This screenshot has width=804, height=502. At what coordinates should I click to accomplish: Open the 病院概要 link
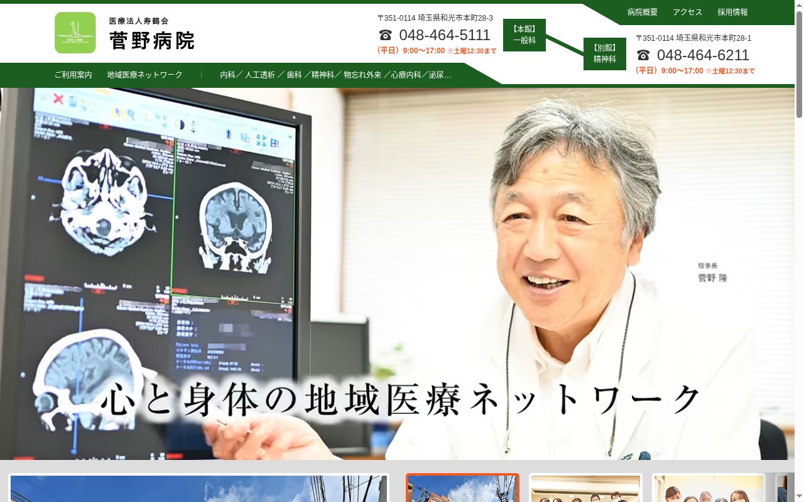pyautogui.click(x=643, y=13)
